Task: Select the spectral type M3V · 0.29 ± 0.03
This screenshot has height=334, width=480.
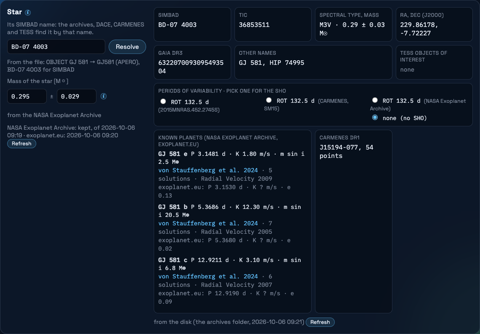Action: coord(352,29)
